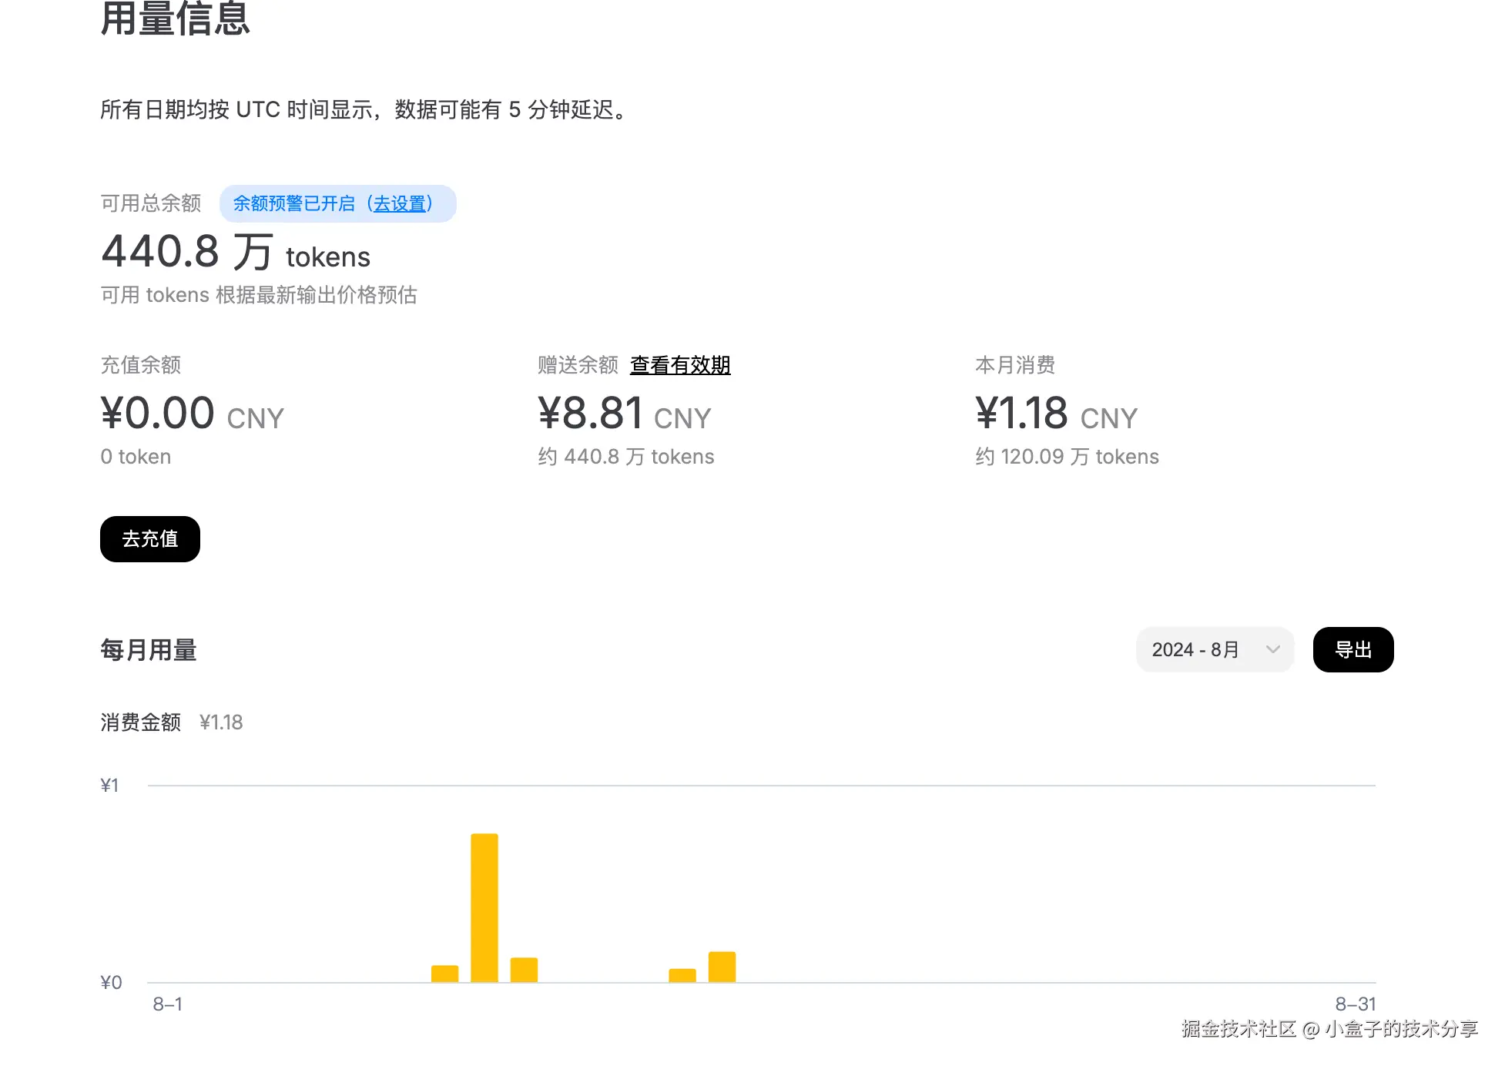Click the 消费金额 ¥1.18 chart label
The width and height of the screenshot is (1505, 1066).
pyautogui.click(x=171, y=722)
